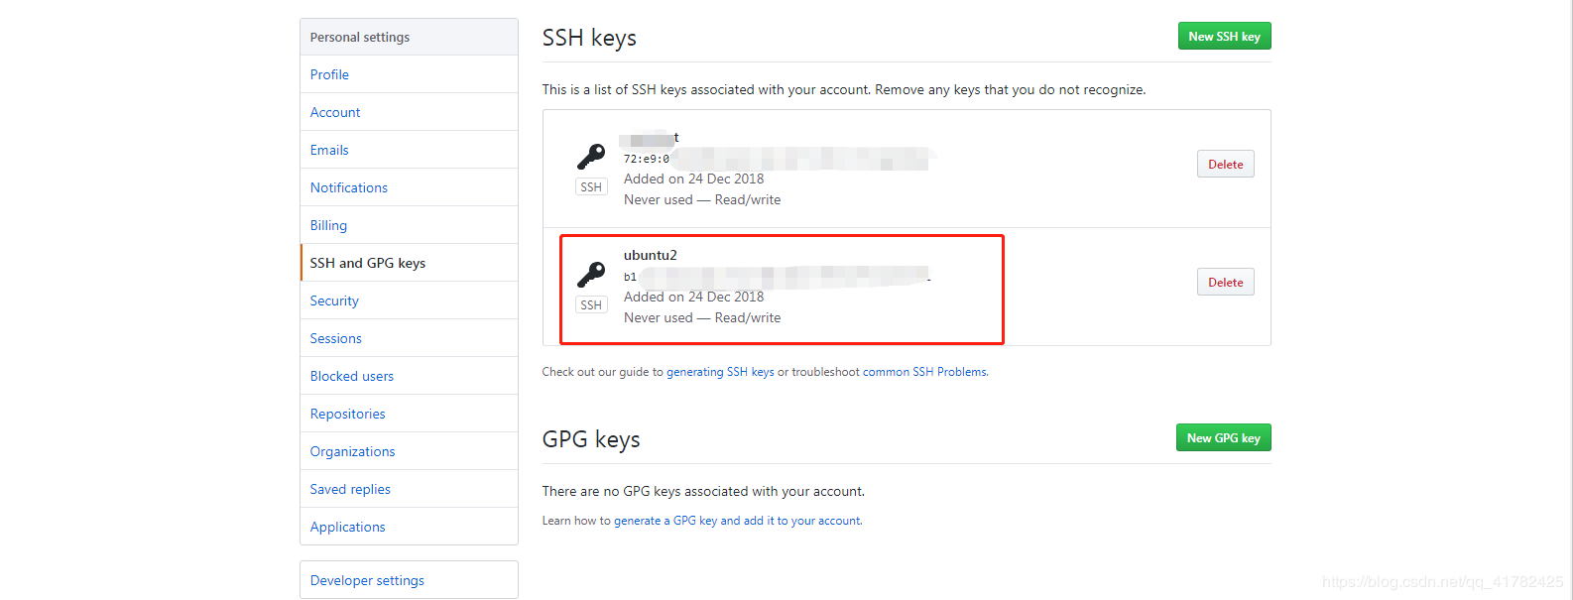The image size is (1573, 600).
Task: Delete the first SSH key
Action: (x=1225, y=165)
